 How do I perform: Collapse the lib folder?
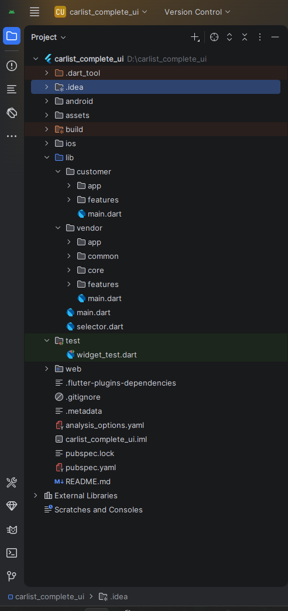point(47,157)
